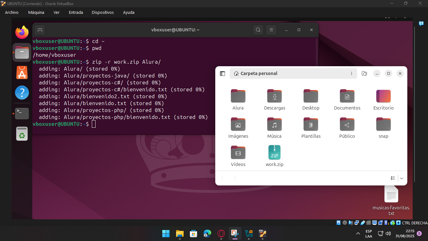Open the Alura folder
428x241 pixels.
click(238, 100)
